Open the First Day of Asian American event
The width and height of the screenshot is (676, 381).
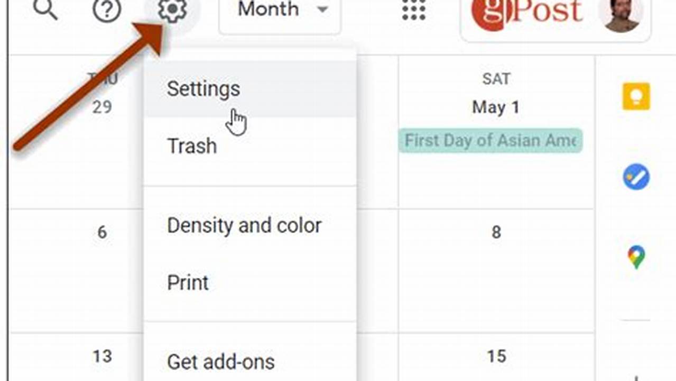[490, 141]
